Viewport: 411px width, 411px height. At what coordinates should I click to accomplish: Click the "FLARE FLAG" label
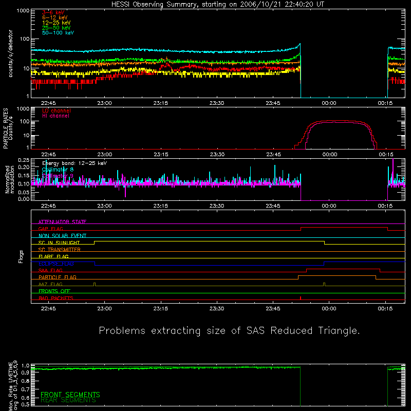coord(53,256)
